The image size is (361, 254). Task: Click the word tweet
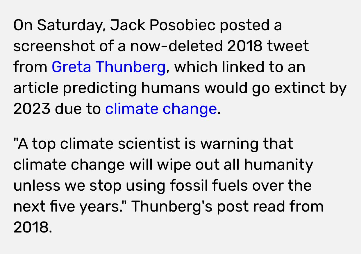click(288, 46)
